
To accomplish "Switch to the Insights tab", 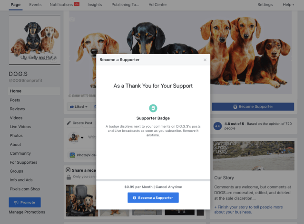I will click(x=95, y=5).
